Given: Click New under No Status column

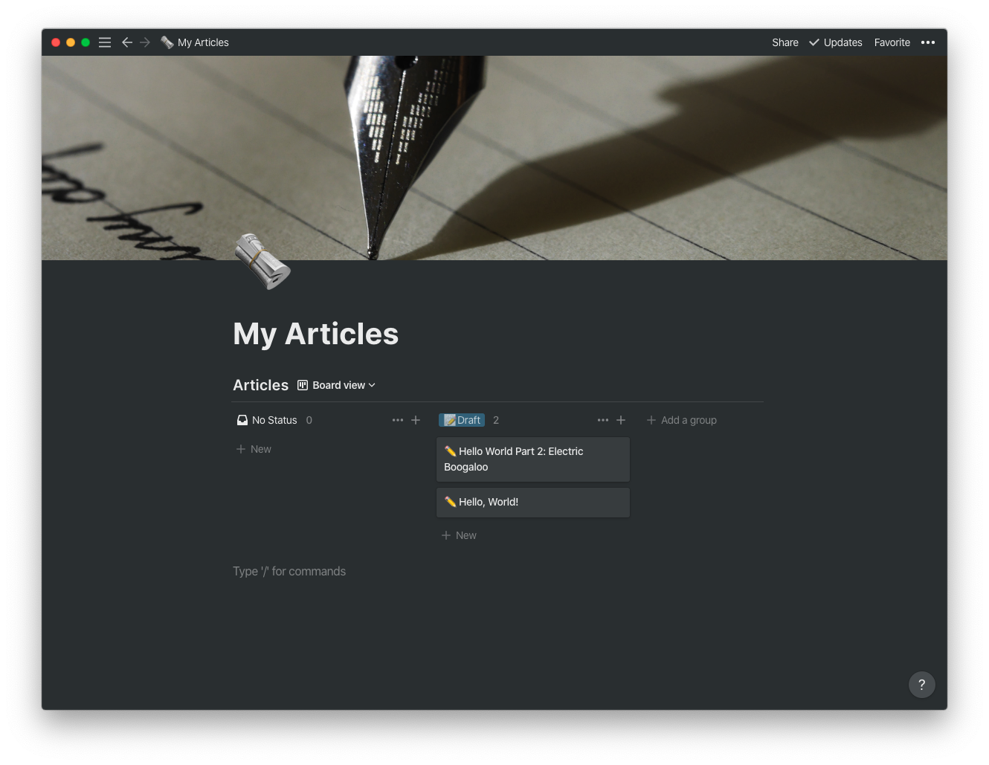Looking at the screenshot, I should [x=254, y=449].
